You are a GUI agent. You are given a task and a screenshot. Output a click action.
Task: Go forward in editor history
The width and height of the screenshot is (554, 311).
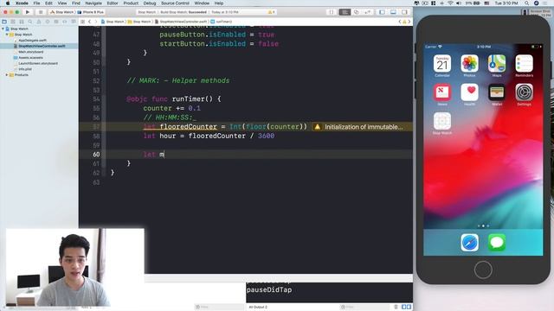95,22
